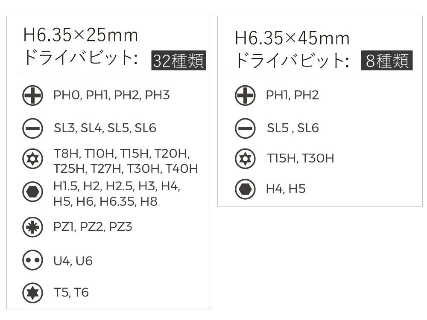This screenshot has height=320, width=427.
Task: Click the Phillips cross icon in 25mm panel
Action: tap(32, 95)
